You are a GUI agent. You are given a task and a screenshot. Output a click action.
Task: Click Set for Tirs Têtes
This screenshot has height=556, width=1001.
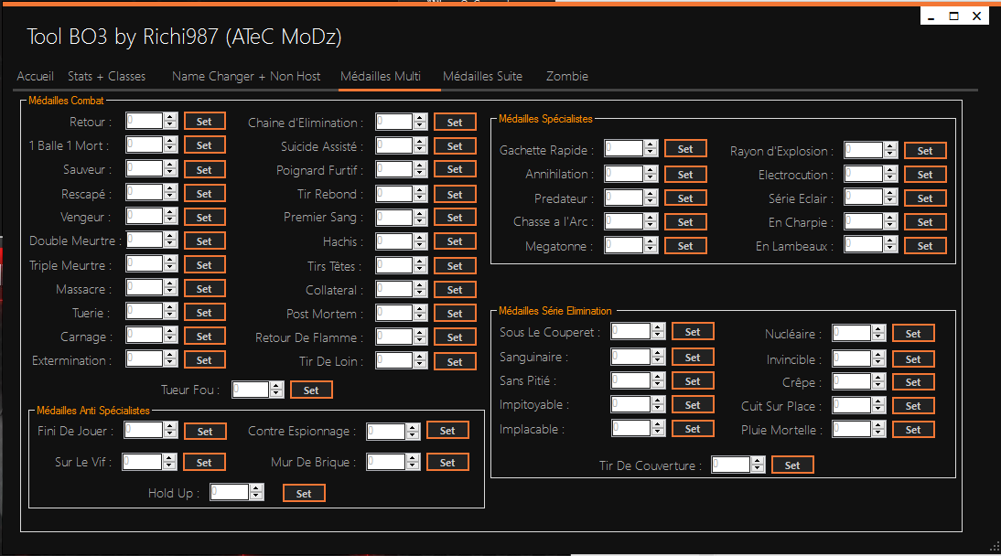click(x=455, y=265)
